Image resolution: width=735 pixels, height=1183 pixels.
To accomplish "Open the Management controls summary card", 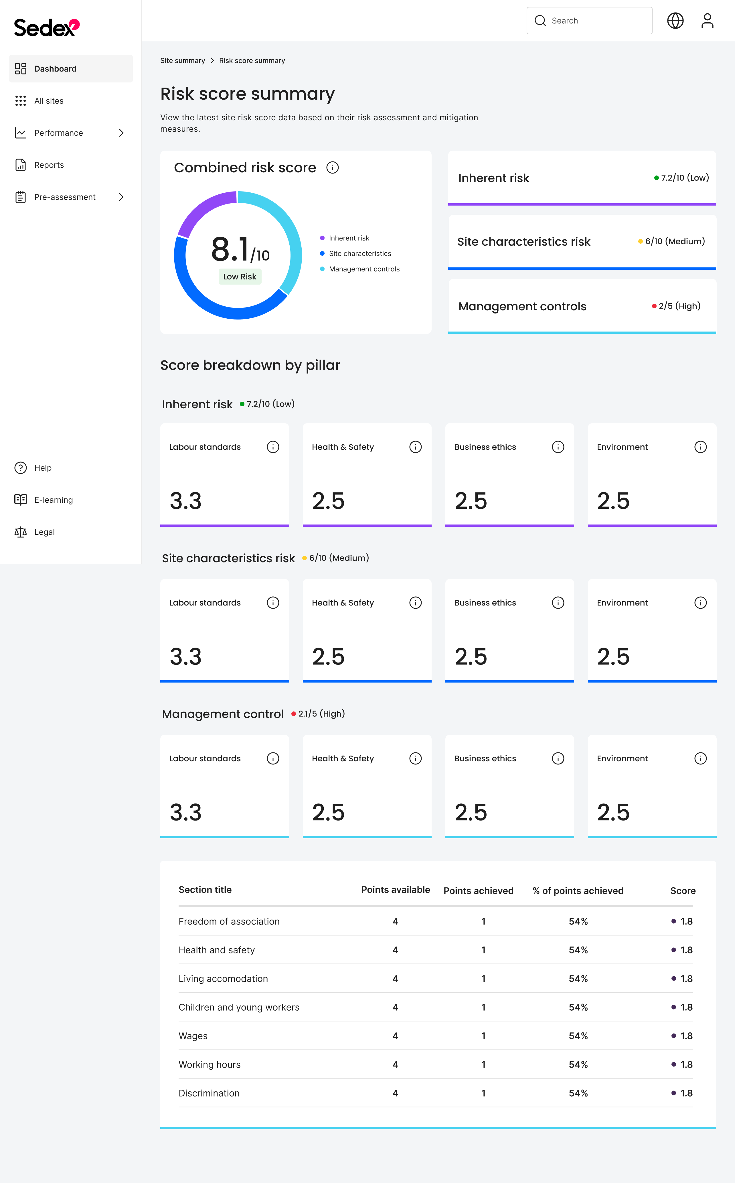I will pos(581,306).
